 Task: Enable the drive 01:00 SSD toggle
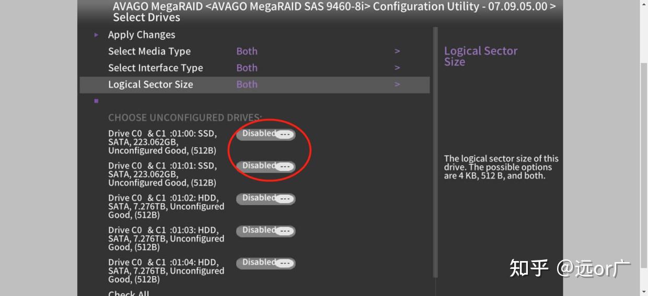click(x=266, y=134)
